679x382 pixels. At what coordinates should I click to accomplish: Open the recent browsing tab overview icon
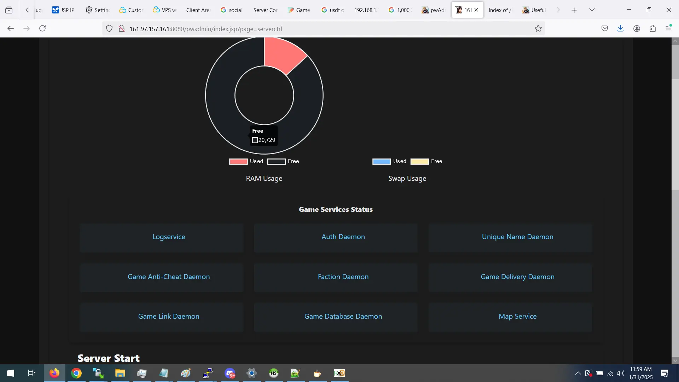[x=9, y=10]
